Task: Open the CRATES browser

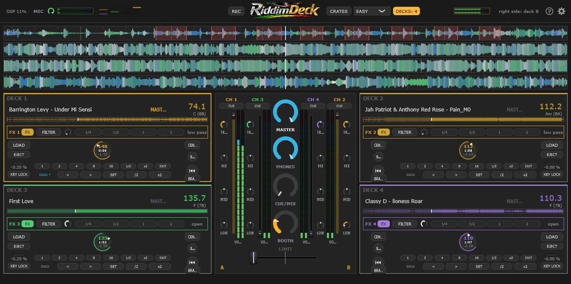Action: click(x=338, y=11)
